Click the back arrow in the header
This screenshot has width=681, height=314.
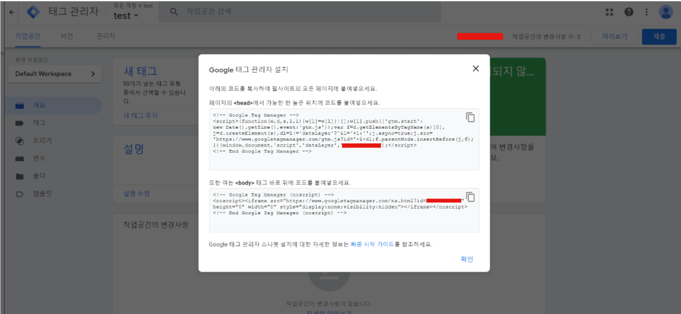12,12
